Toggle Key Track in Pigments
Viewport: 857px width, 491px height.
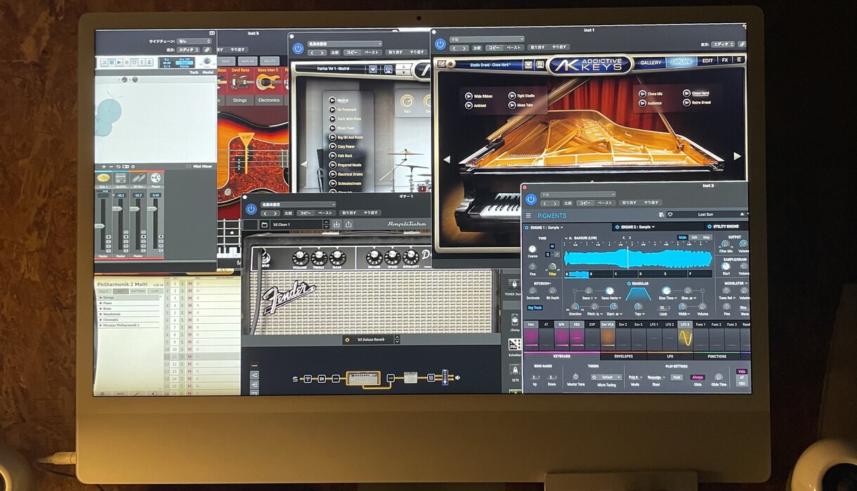(535, 308)
